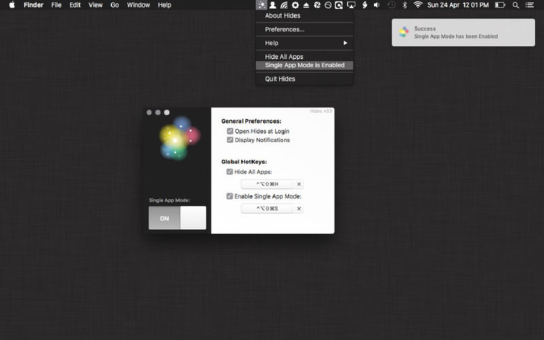
Task: Click the aperture-shaped menu bar icon
Action: [x=317, y=5]
